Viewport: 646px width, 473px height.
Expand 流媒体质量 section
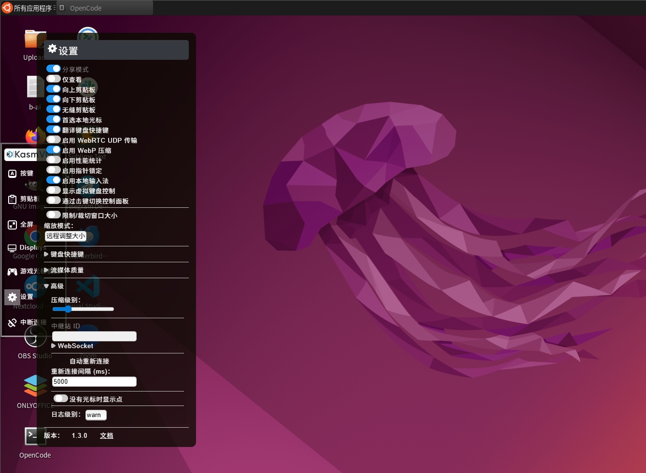click(64, 270)
